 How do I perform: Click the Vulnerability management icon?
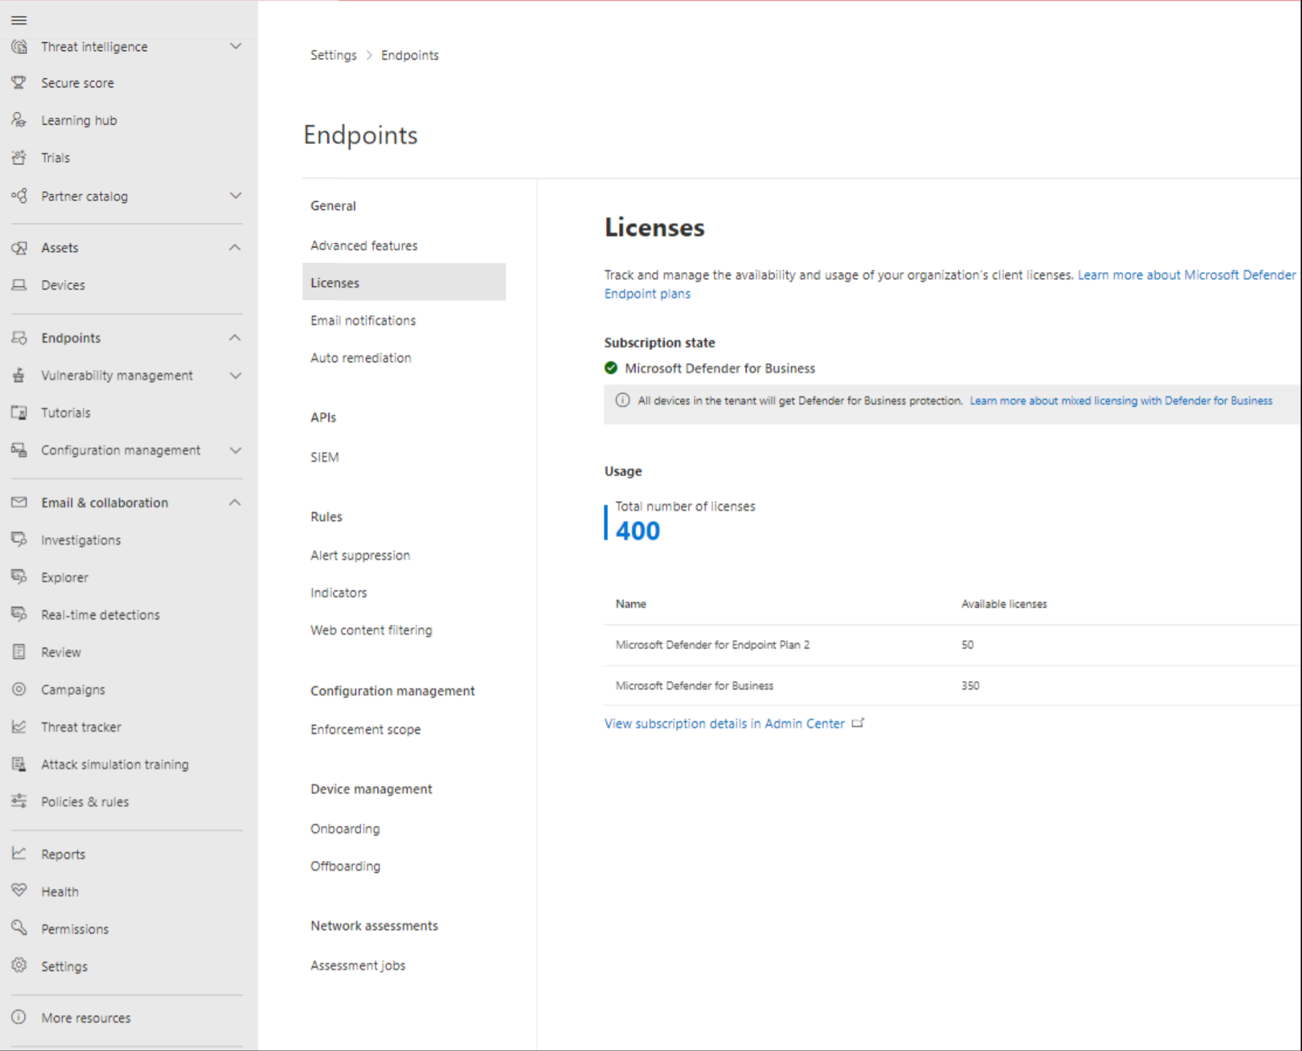pos(19,375)
